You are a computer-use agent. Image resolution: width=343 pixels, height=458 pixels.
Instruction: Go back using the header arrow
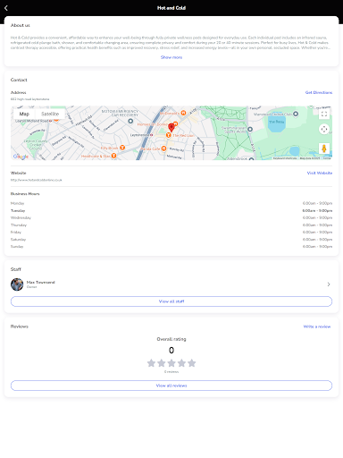[x=6, y=8]
